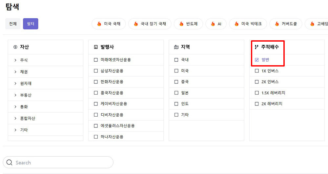
Task: Enable the 2X 레버리지 checkbox
Action: tap(257, 104)
